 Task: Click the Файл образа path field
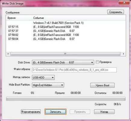74,70
